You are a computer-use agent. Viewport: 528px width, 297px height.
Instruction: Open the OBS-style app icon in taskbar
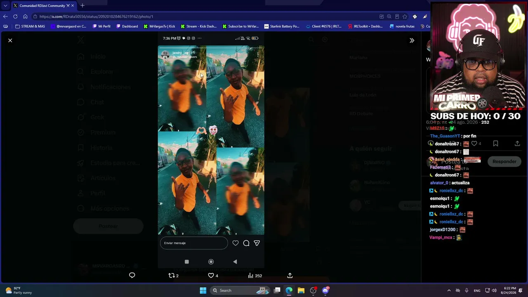pyautogui.click(x=313, y=290)
